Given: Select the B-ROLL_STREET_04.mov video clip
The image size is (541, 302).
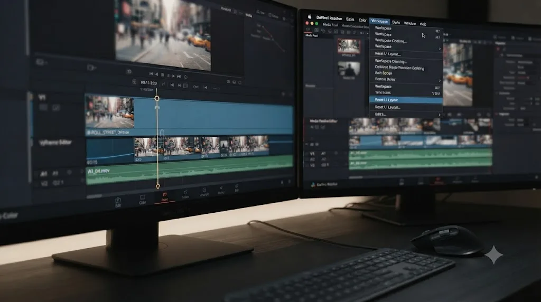Looking at the screenshot, I should point(189,116).
